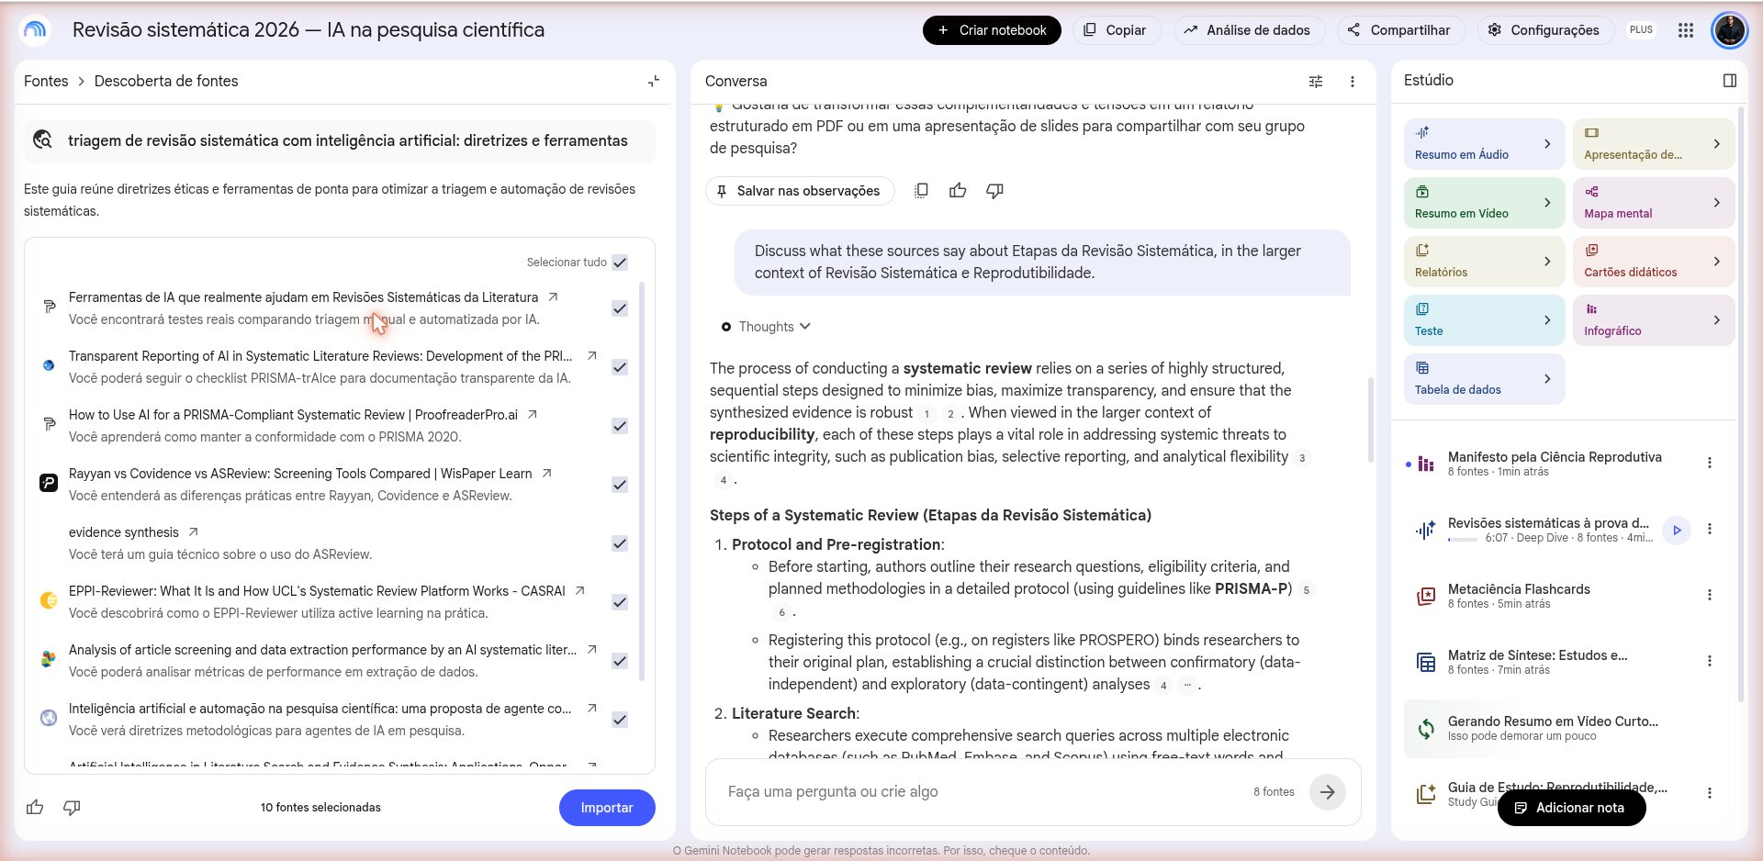The width and height of the screenshot is (1763, 861).
Task: Expand Relatórios options arrow
Action: (x=1547, y=262)
